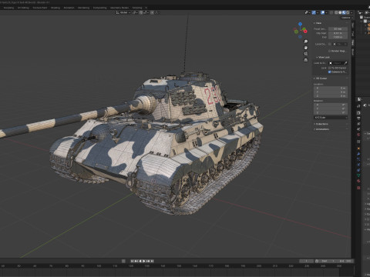Click the 3D Cursor Rotation Z field

(331, 112)
